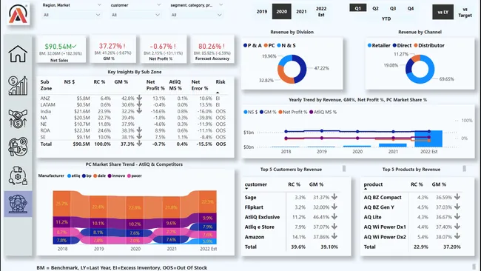This screenshot has height=271, width=481.
Task: Click the down arrow next to Amazon GM%
Action: 334,237
